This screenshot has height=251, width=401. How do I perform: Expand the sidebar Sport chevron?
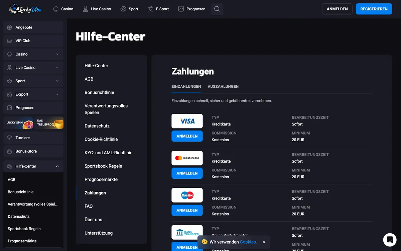pyautogui.click(x=57, y=81)
